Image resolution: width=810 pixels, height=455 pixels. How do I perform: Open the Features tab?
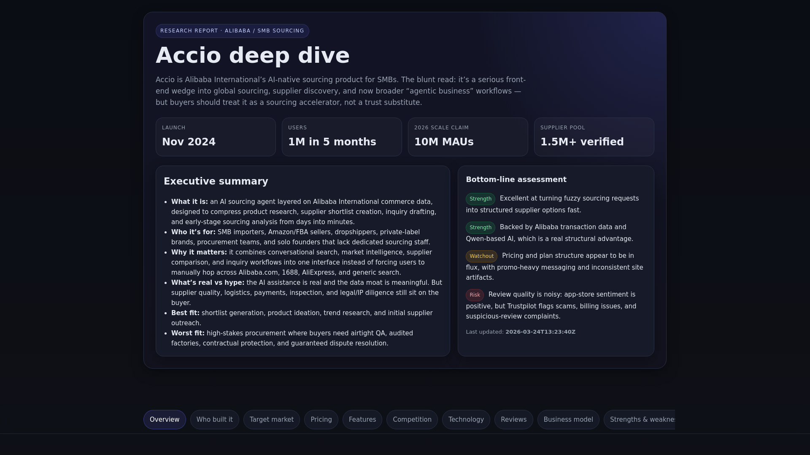click(x=362, y=420)
